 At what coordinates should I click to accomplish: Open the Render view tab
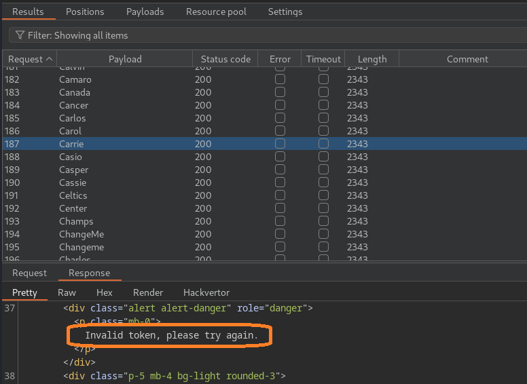pyautogui.click(x=148, y=292)
